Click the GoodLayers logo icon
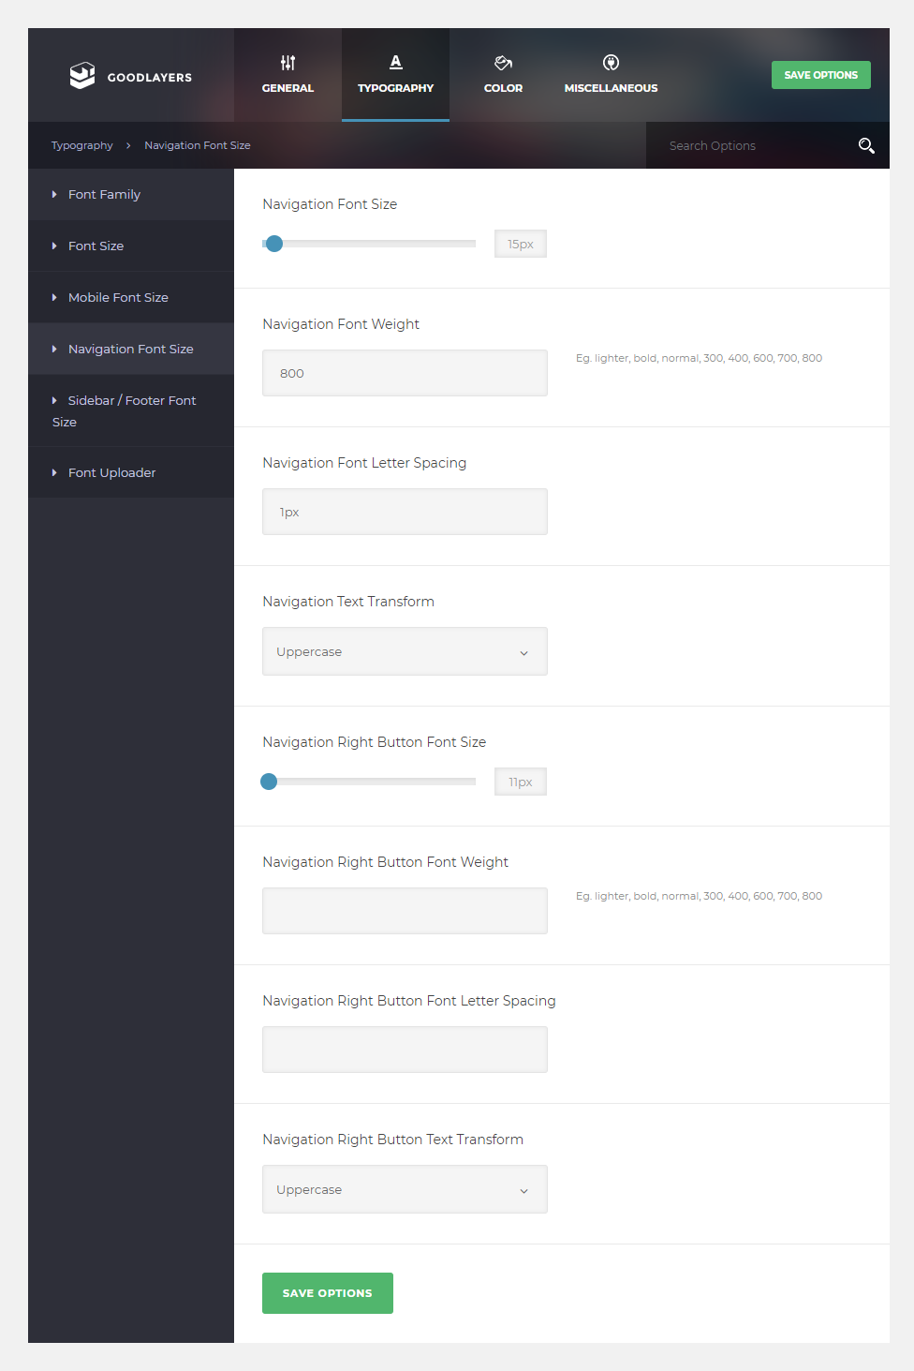Image resolution: width=914 pixels, height=1371 pixels. [82, 76]
